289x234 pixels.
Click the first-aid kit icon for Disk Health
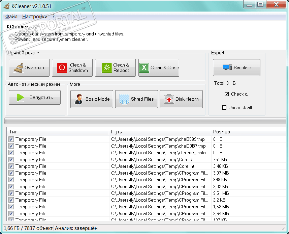169,99
